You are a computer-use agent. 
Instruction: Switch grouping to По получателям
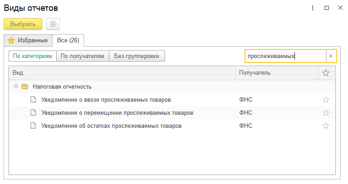[x=82, y=56]
